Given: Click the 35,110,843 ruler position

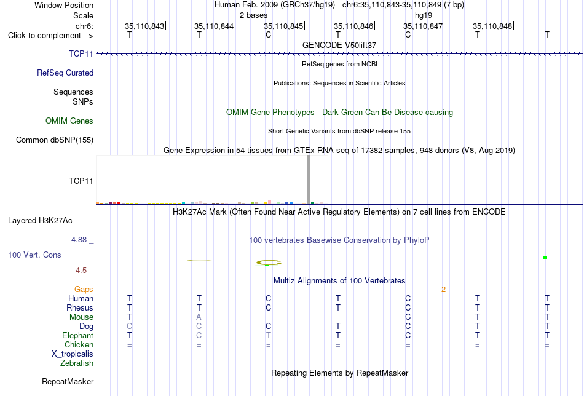Looking at the screenshot, I should pyautogui.click(x=144, y=26).
